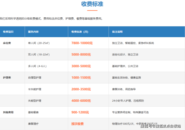Click the 收费标准 page title
The image size is (185, 130).
[92, 4]
